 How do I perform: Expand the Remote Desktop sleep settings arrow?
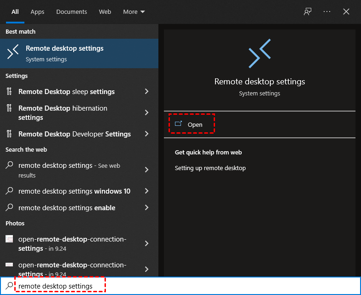(x=147, y=91)
